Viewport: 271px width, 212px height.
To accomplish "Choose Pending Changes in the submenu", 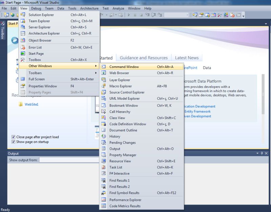I will [x=142, y=142].
